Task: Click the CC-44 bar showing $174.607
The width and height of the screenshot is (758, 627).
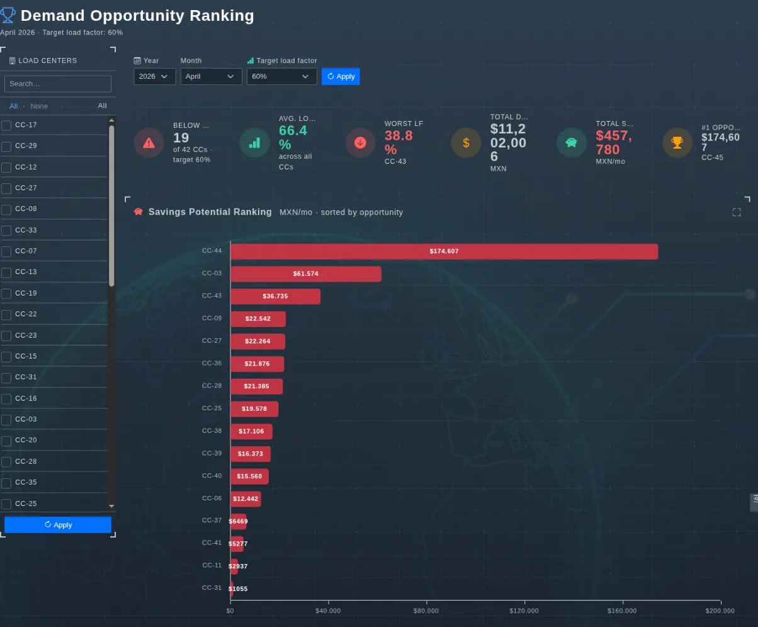Action: [444, 251]
